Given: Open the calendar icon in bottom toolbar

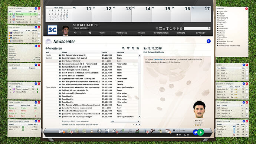Looking at the screenshot, I should point(167,131).
